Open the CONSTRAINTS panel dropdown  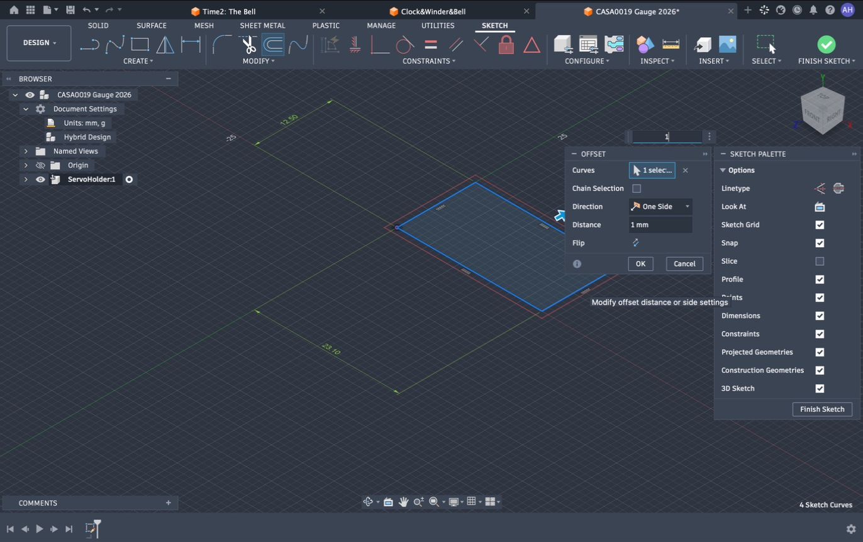click(429, 61)
